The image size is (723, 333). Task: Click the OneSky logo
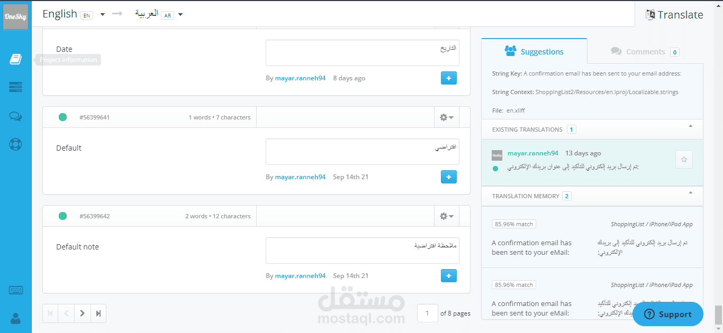point(16,17)
